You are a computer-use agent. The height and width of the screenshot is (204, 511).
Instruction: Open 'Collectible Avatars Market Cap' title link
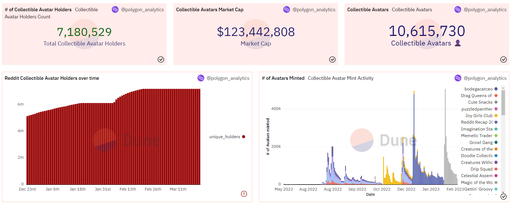[x=209, y=10]
